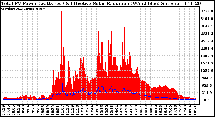Viewport: 215px width, 117px height.
Task: Select the time label 11:23
Action: (68, 110)
